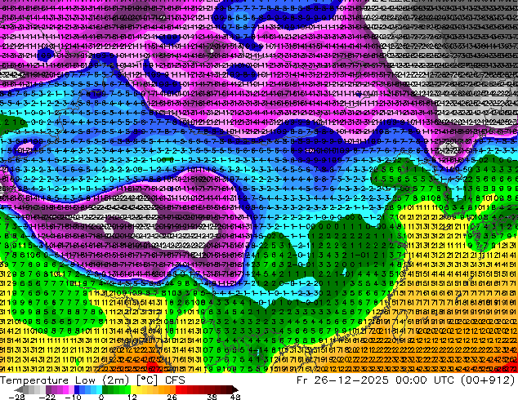Image resolution: width=518 pixels, height=400 pixels.
Task: Click the -10 label on the color scale
Action: 73,397
